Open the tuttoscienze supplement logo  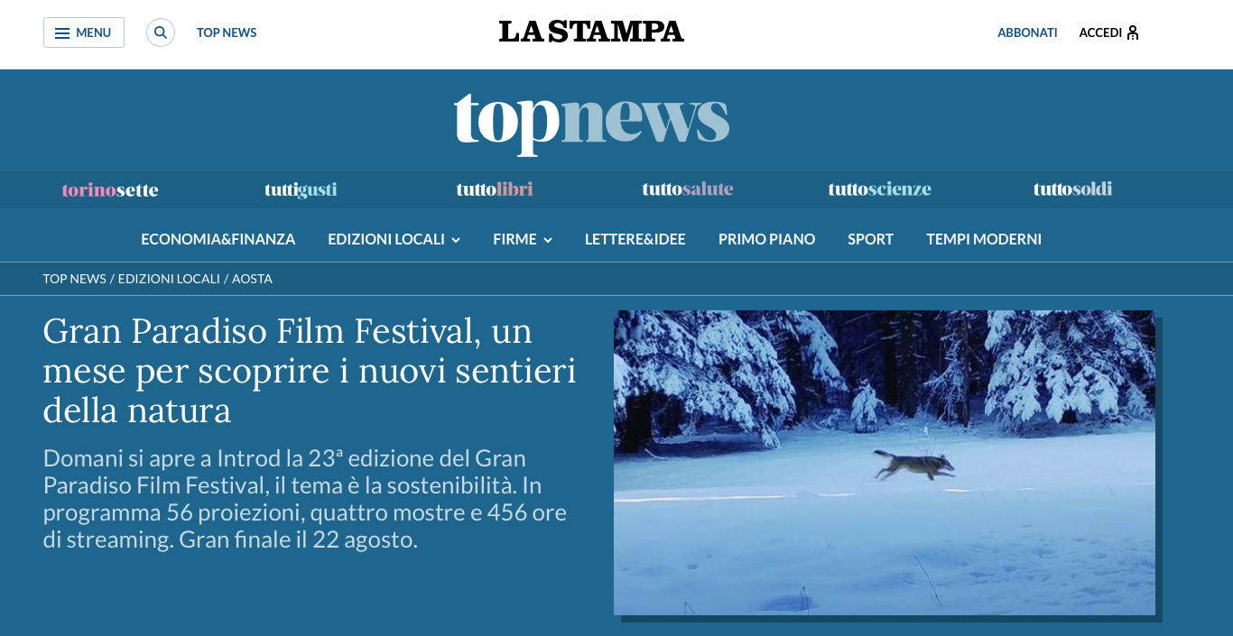coord(880,189)
